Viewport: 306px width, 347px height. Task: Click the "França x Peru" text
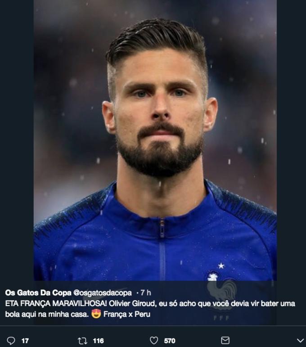tap(127, 314)
